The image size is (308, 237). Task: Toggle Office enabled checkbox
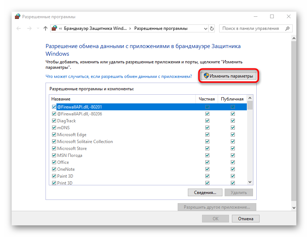54,162
